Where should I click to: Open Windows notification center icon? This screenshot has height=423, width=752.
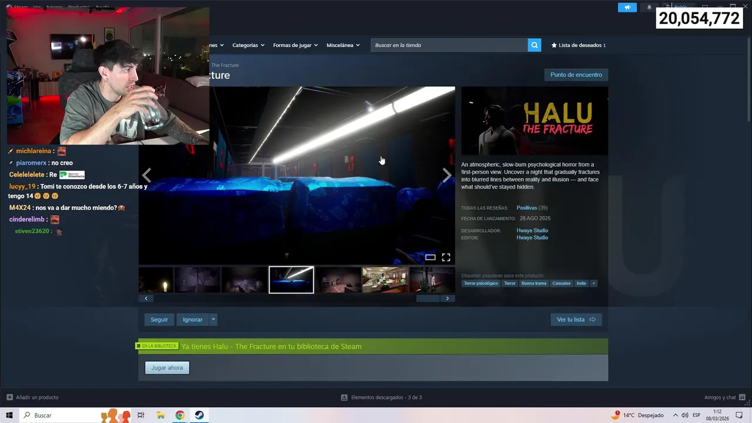[740, 415]
